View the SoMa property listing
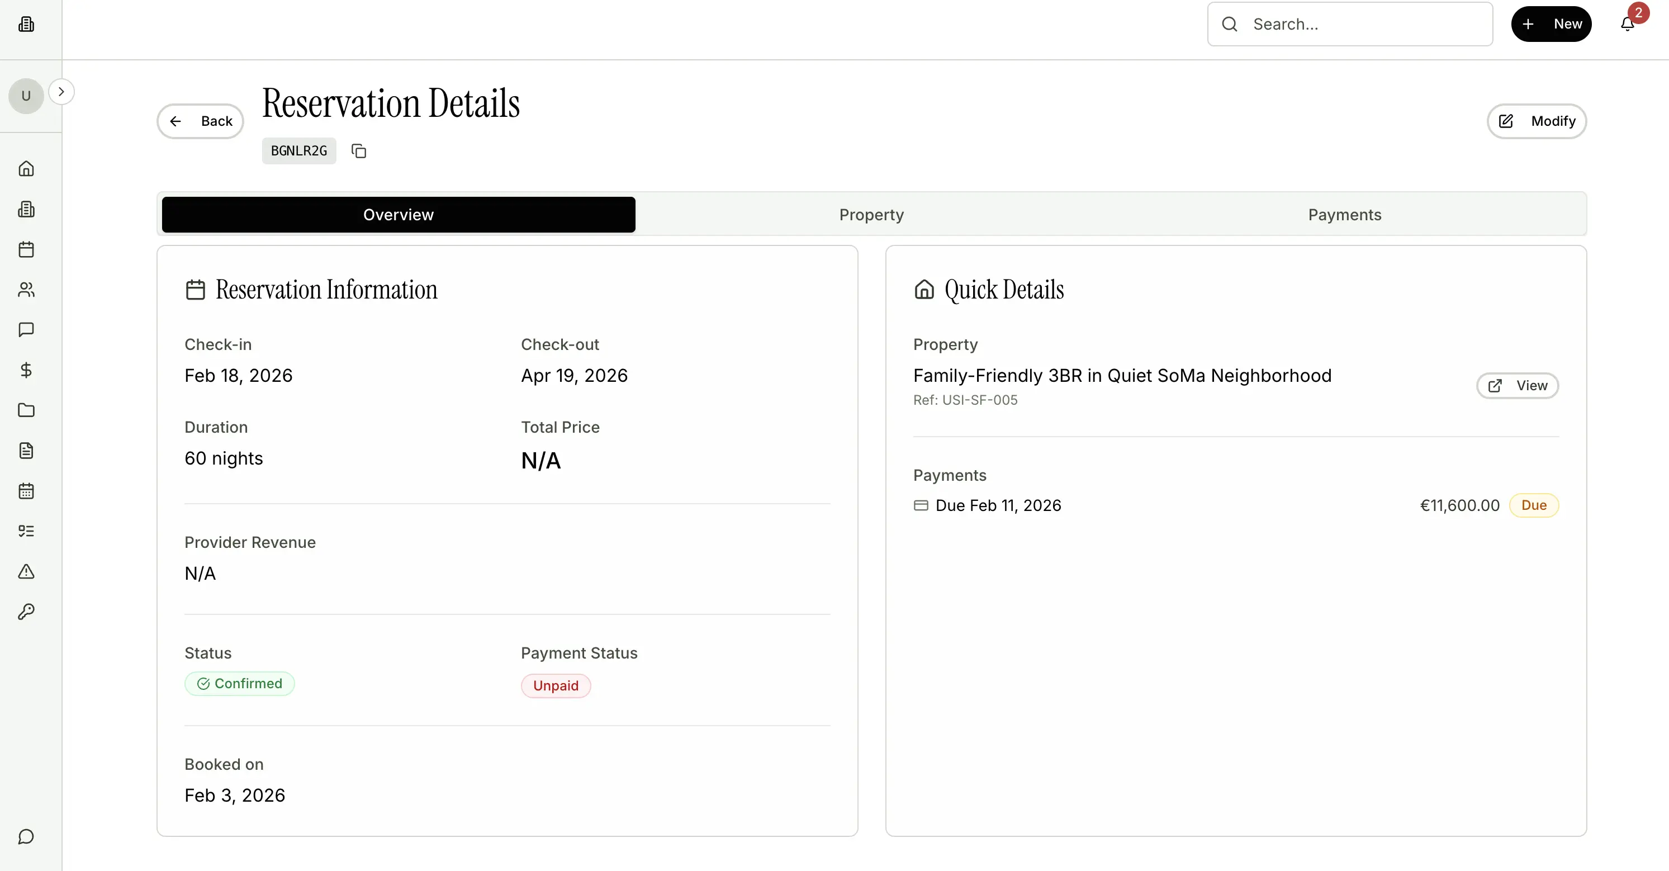The image size is (1669, 871). tap(1517, 386)
